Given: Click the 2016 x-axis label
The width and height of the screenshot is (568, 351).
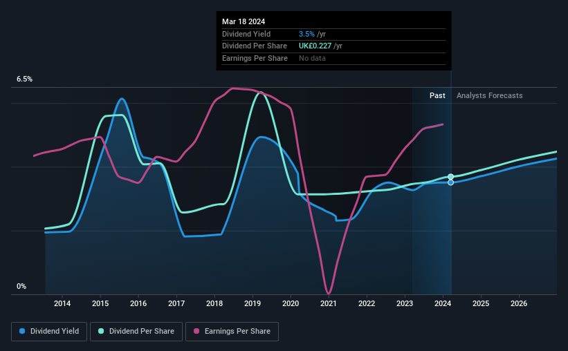Looking at the screenshot, I should pos(138,303).
